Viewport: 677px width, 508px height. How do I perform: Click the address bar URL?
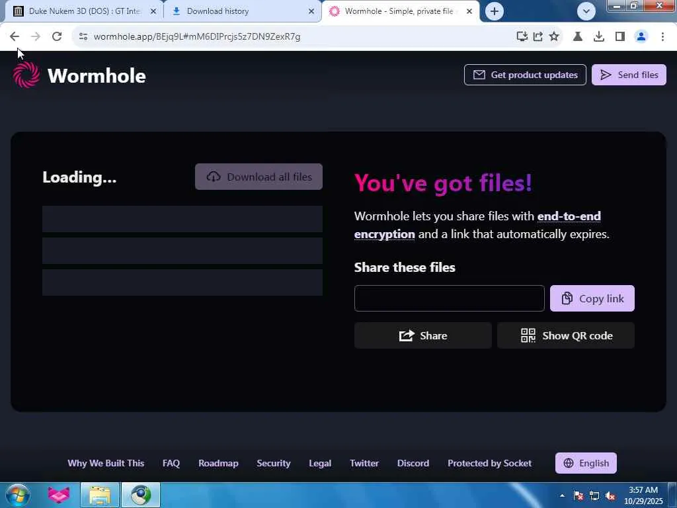[197, 37]
